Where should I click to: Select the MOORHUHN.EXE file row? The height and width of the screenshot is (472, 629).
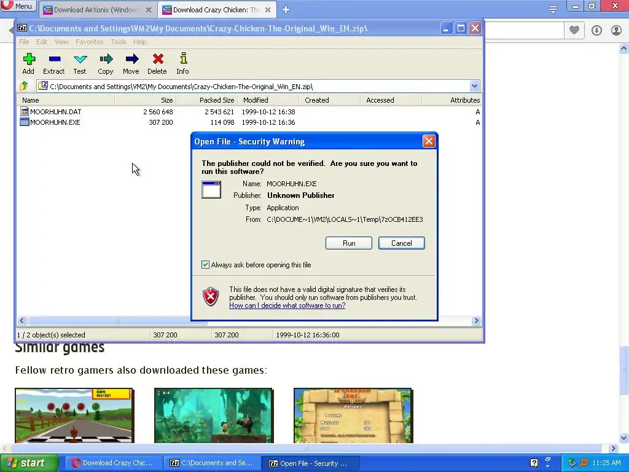click(249, 122)
